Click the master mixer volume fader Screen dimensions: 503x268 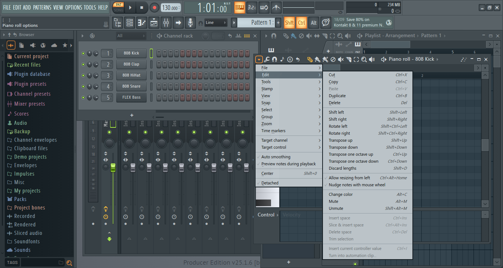click(113, 167)
